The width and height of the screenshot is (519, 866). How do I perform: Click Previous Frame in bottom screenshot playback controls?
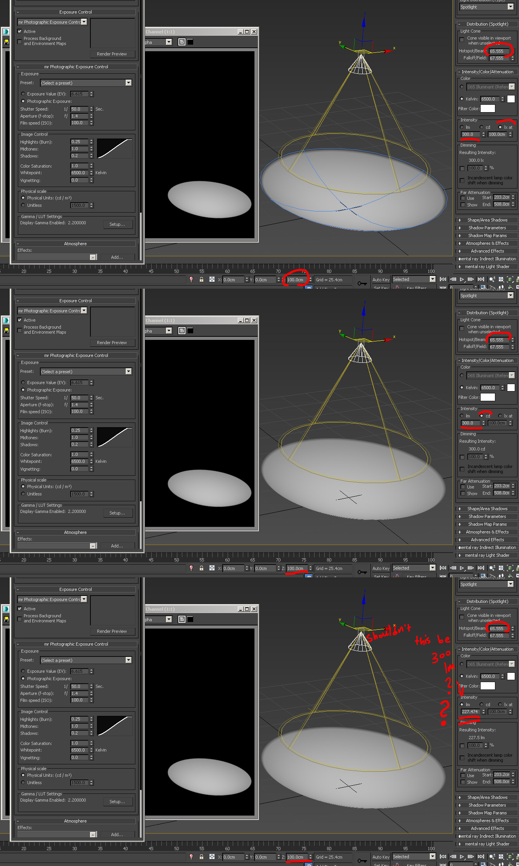pyautogui.click(x=453, y=857)
